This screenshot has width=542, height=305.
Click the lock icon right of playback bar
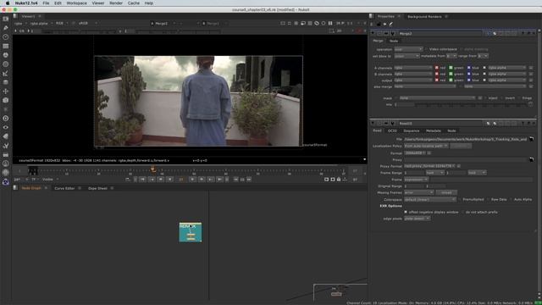point(339,180)
